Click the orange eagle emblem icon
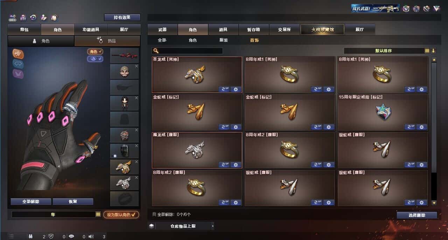Image resolution: width=448 pixels, height=240 pixels. pyautogui.click(x=18, y=53)
